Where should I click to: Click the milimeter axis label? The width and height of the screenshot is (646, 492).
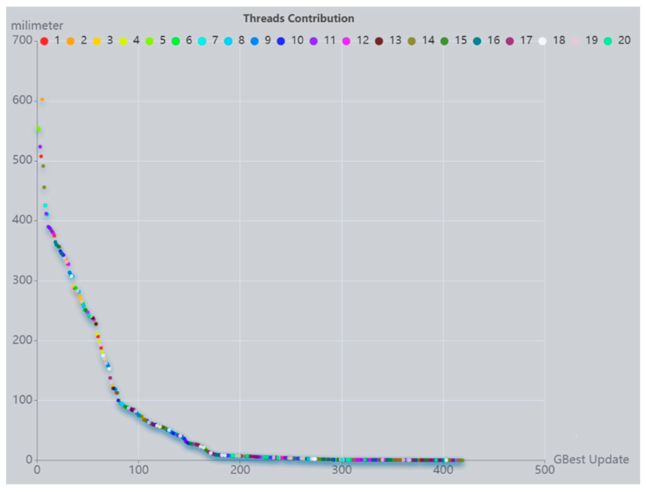[37, 25]
